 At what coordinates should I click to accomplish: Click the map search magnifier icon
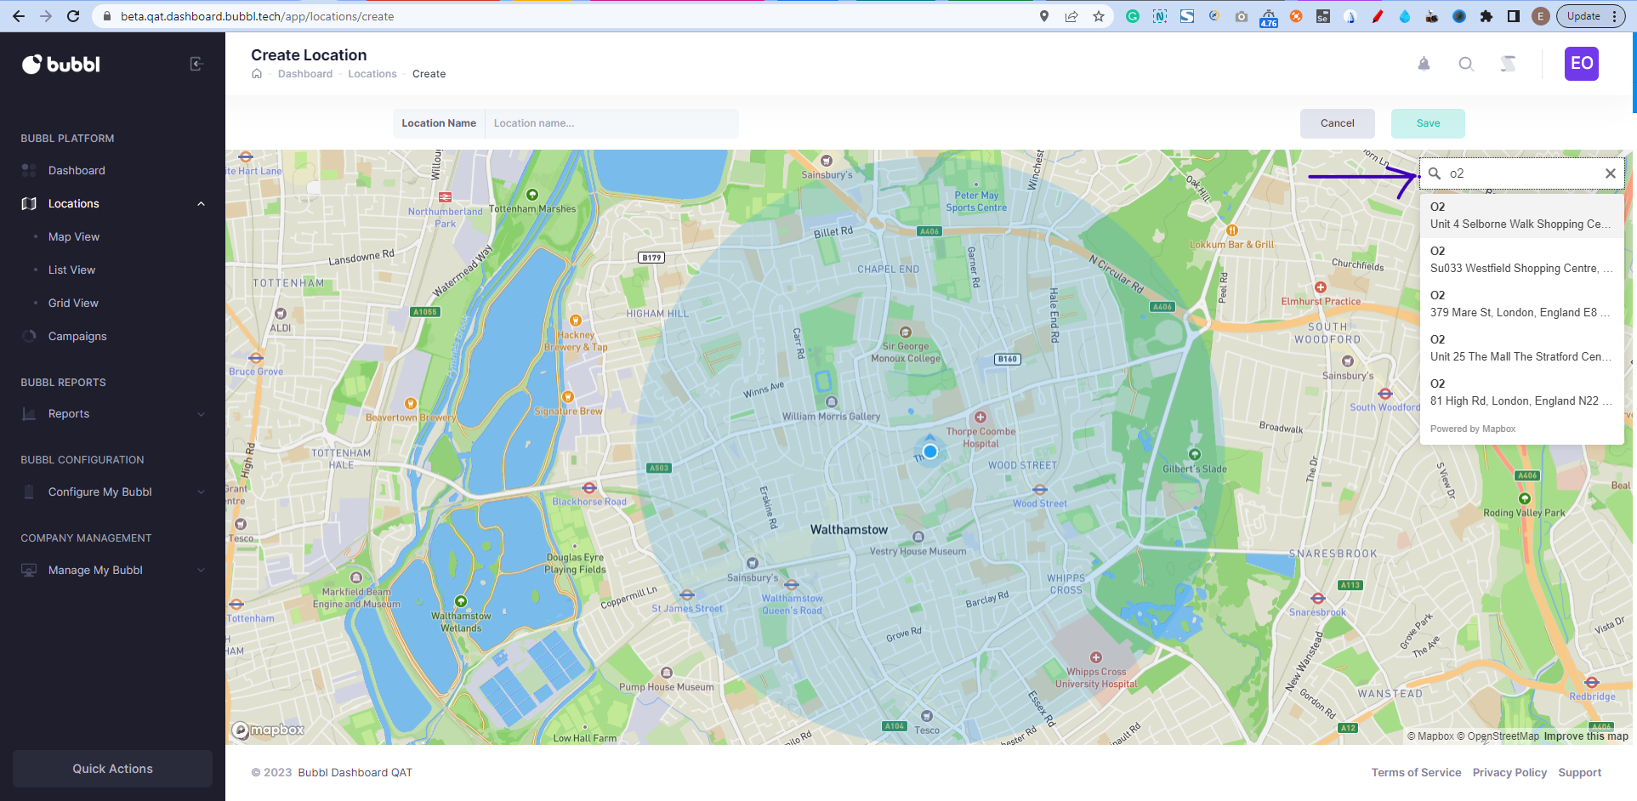[1435, 173]
